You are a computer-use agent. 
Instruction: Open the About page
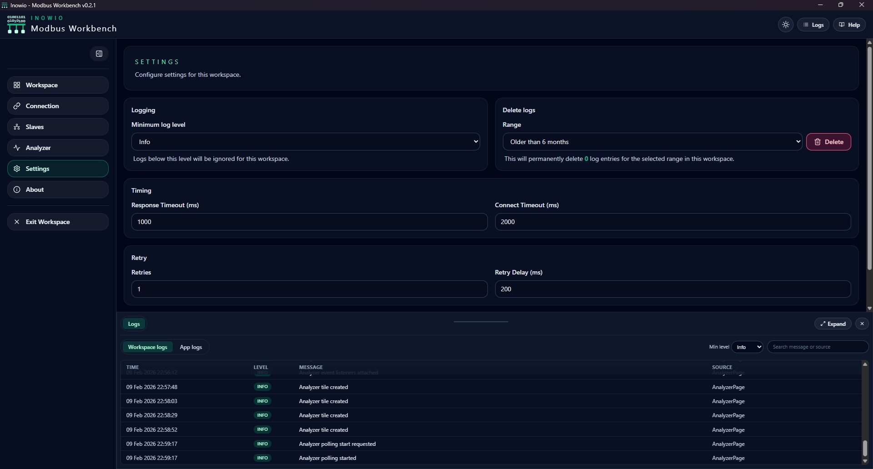pyautogui.click(x=58, y=190)
